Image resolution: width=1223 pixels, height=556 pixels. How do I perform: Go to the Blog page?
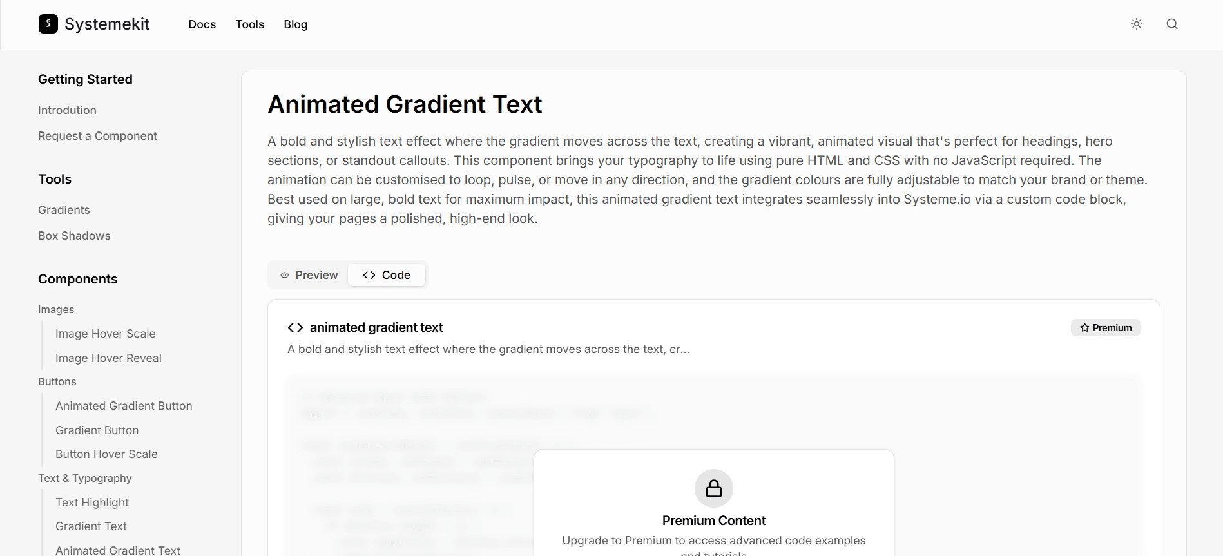coord(296,24)
